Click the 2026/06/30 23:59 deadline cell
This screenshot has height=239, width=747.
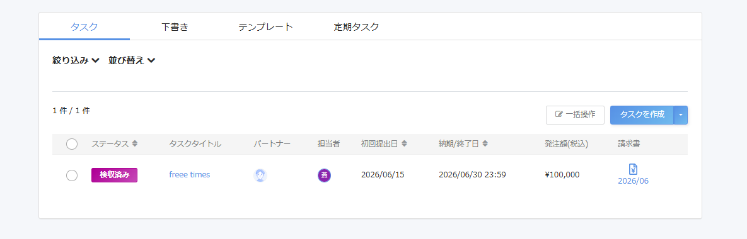point(472,175)
